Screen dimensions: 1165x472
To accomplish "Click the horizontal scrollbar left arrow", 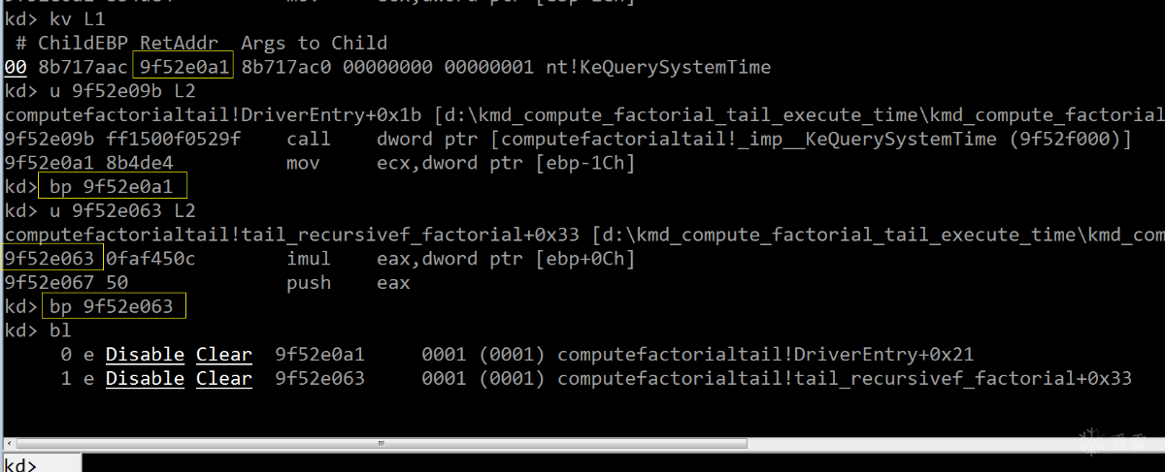I will pos(9,443).
